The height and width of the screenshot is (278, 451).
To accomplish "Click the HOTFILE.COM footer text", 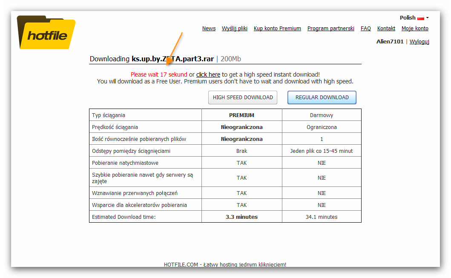I will (x=225, y=264).
